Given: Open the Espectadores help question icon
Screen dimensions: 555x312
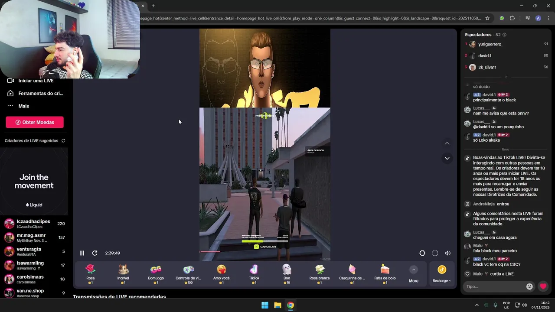Looking at the screenshot, I should (x=504, y=35).
